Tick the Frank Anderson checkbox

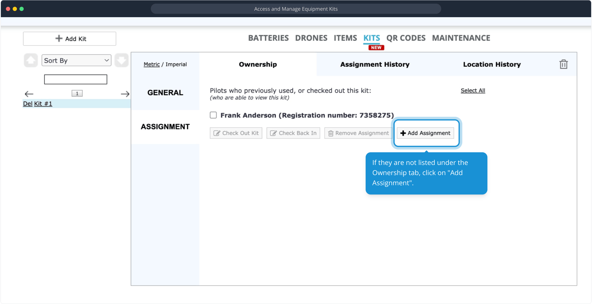pyautogui.click(x=213, y=115)
